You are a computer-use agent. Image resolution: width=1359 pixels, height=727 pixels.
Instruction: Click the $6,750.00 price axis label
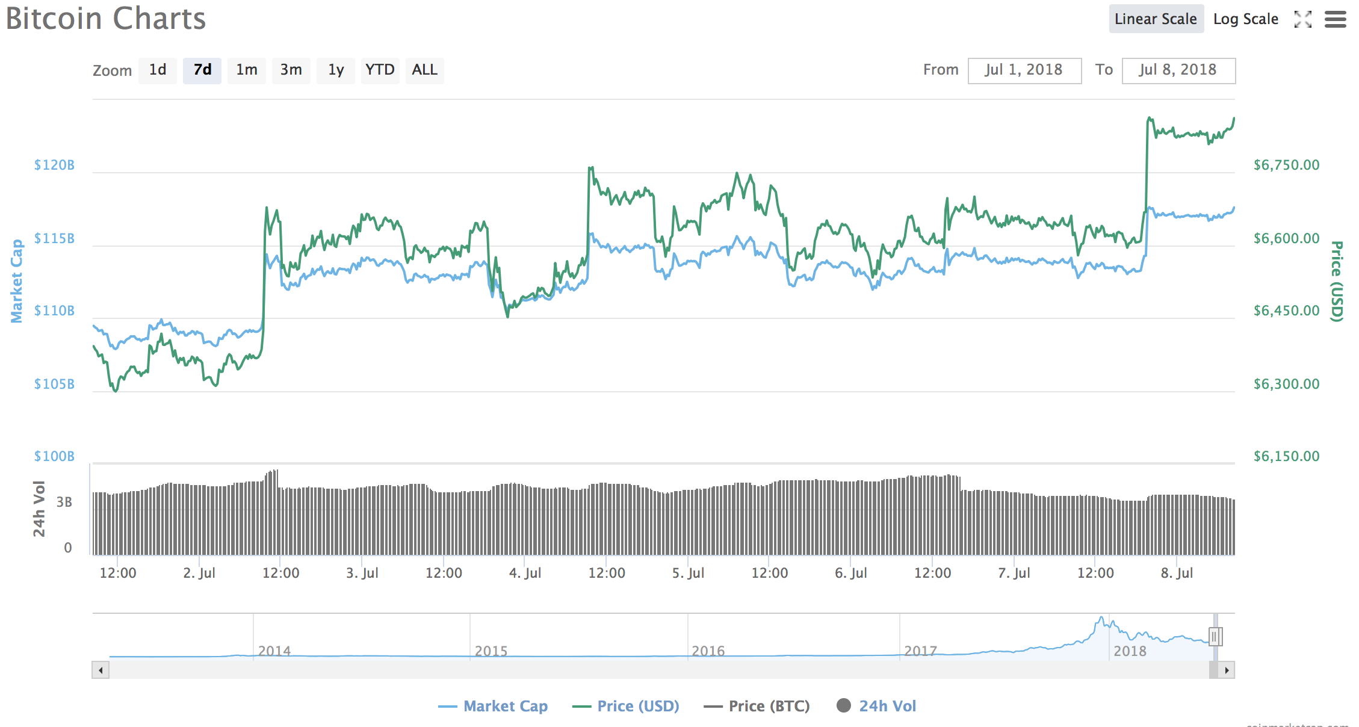point(1287,165)
